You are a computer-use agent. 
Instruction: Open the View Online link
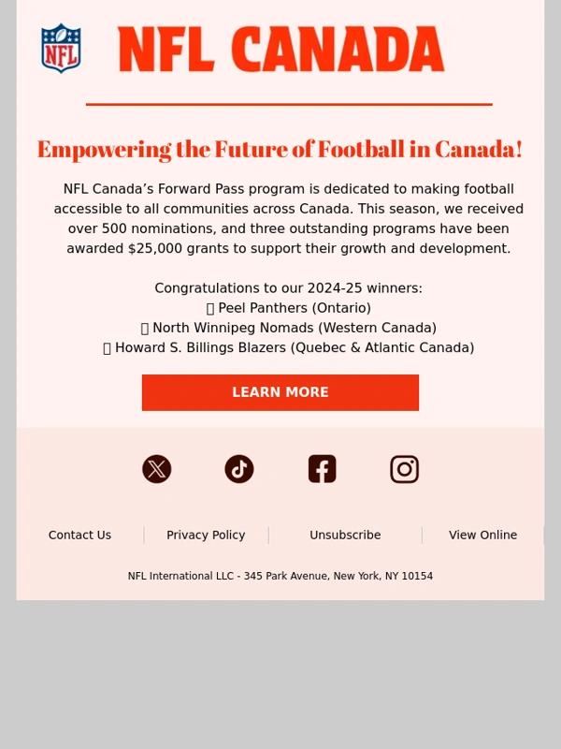click(x=482, y=535)
